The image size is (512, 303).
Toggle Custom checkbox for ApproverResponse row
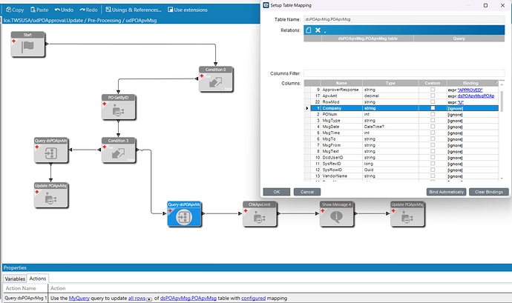point(433,89)
